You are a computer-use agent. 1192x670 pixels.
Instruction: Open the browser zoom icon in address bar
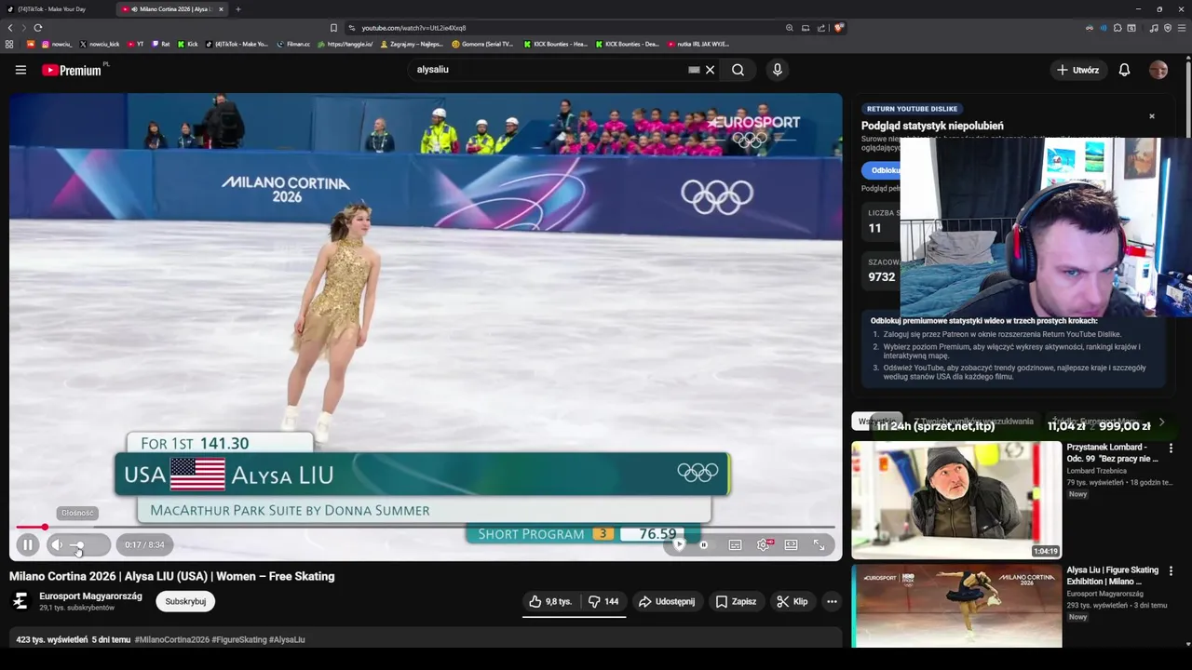[790, 28]
